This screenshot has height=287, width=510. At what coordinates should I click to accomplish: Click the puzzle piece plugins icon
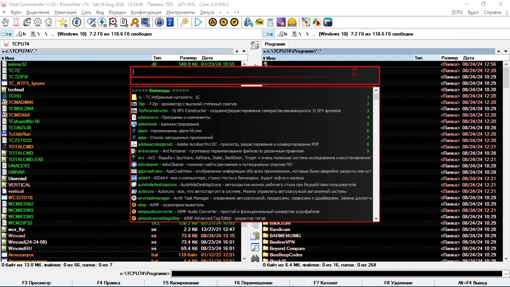(x=48, y=22)
